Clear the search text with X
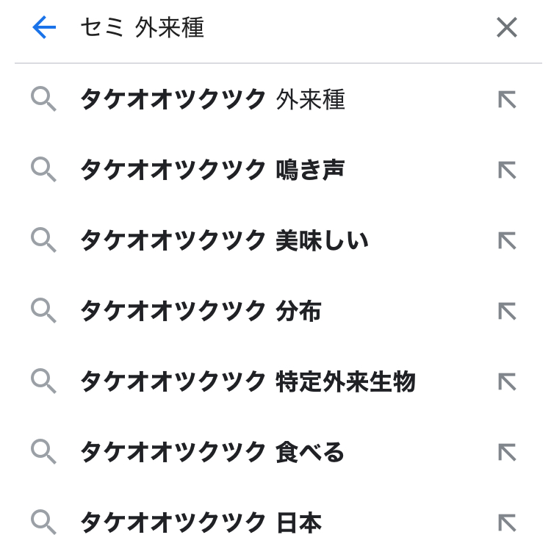This screenshot has width=551, height=560. 506,28
